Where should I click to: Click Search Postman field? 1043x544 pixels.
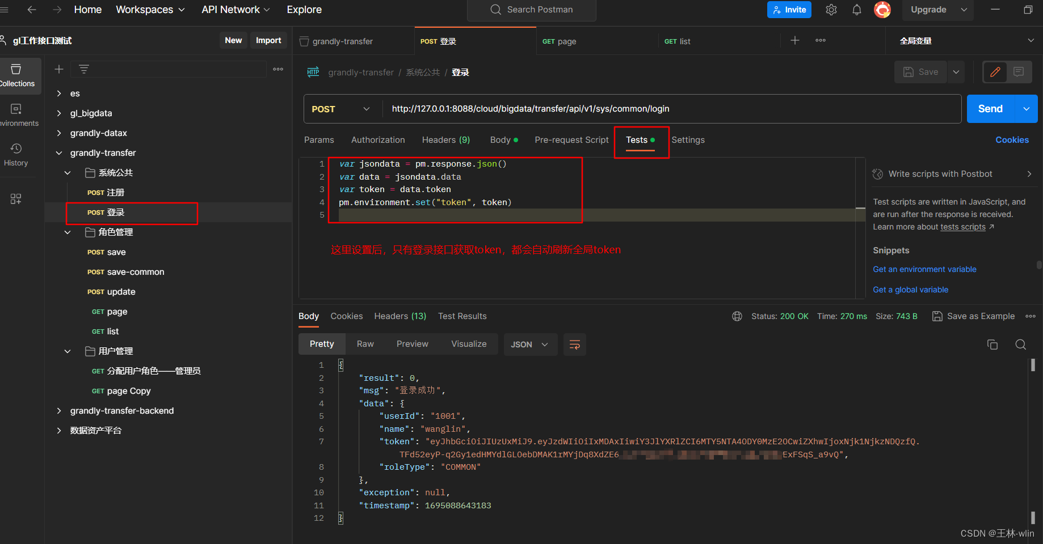tap(532, 10)
